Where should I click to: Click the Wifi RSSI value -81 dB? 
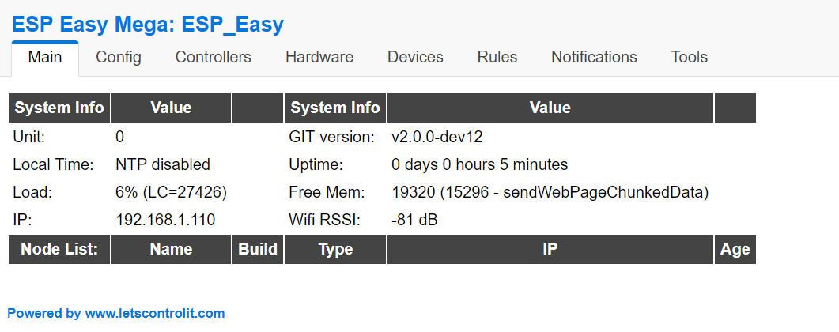coord(414,220)
